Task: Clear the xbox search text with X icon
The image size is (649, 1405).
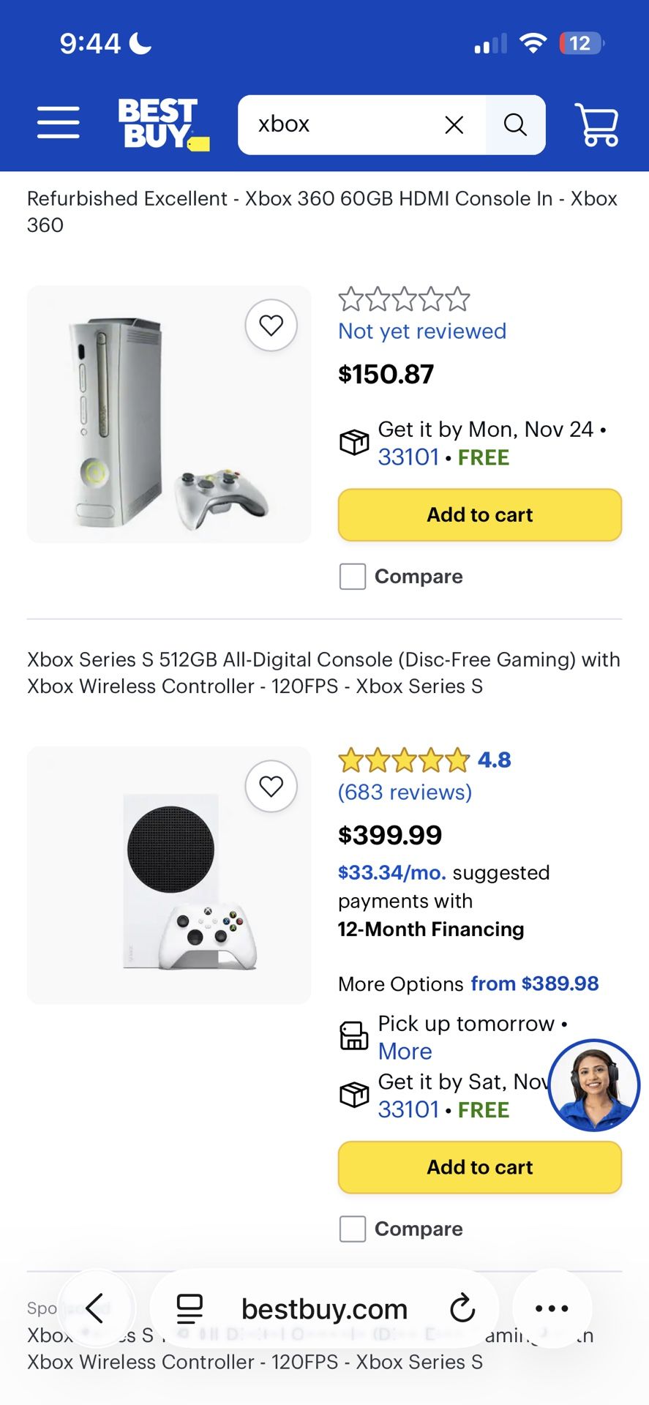Action: pos(454,124)
